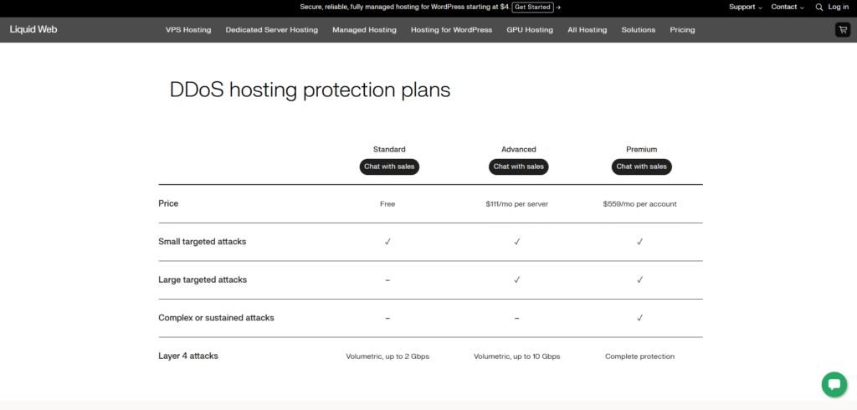Open the Solutions menu
The width and height of the screenshot is (857, 410).
point(638,29)
